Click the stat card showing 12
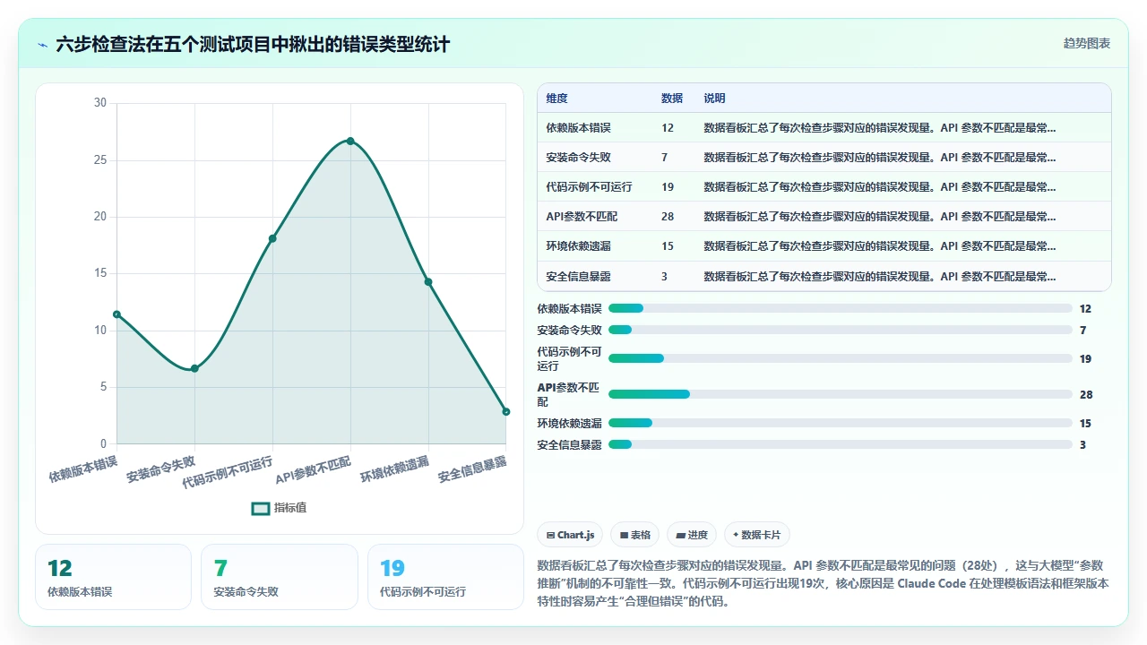Screen dimensions: 1147x645 click(113, 577)
